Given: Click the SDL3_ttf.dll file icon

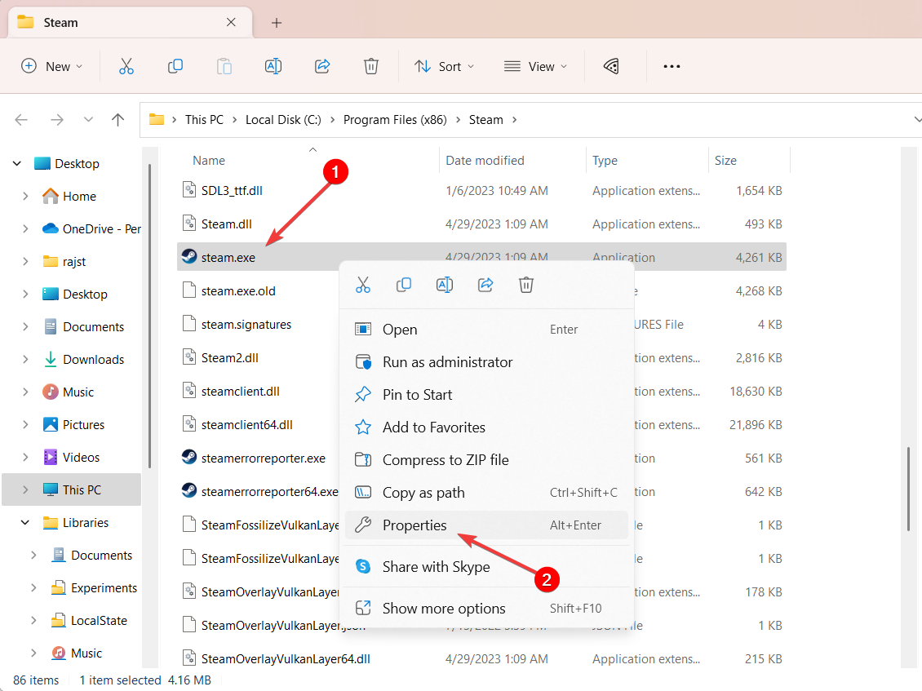Looking at the screenshot, I should [x=188, y=190].
